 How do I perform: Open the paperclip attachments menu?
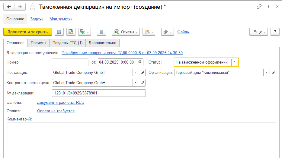[x=168, y=32]
